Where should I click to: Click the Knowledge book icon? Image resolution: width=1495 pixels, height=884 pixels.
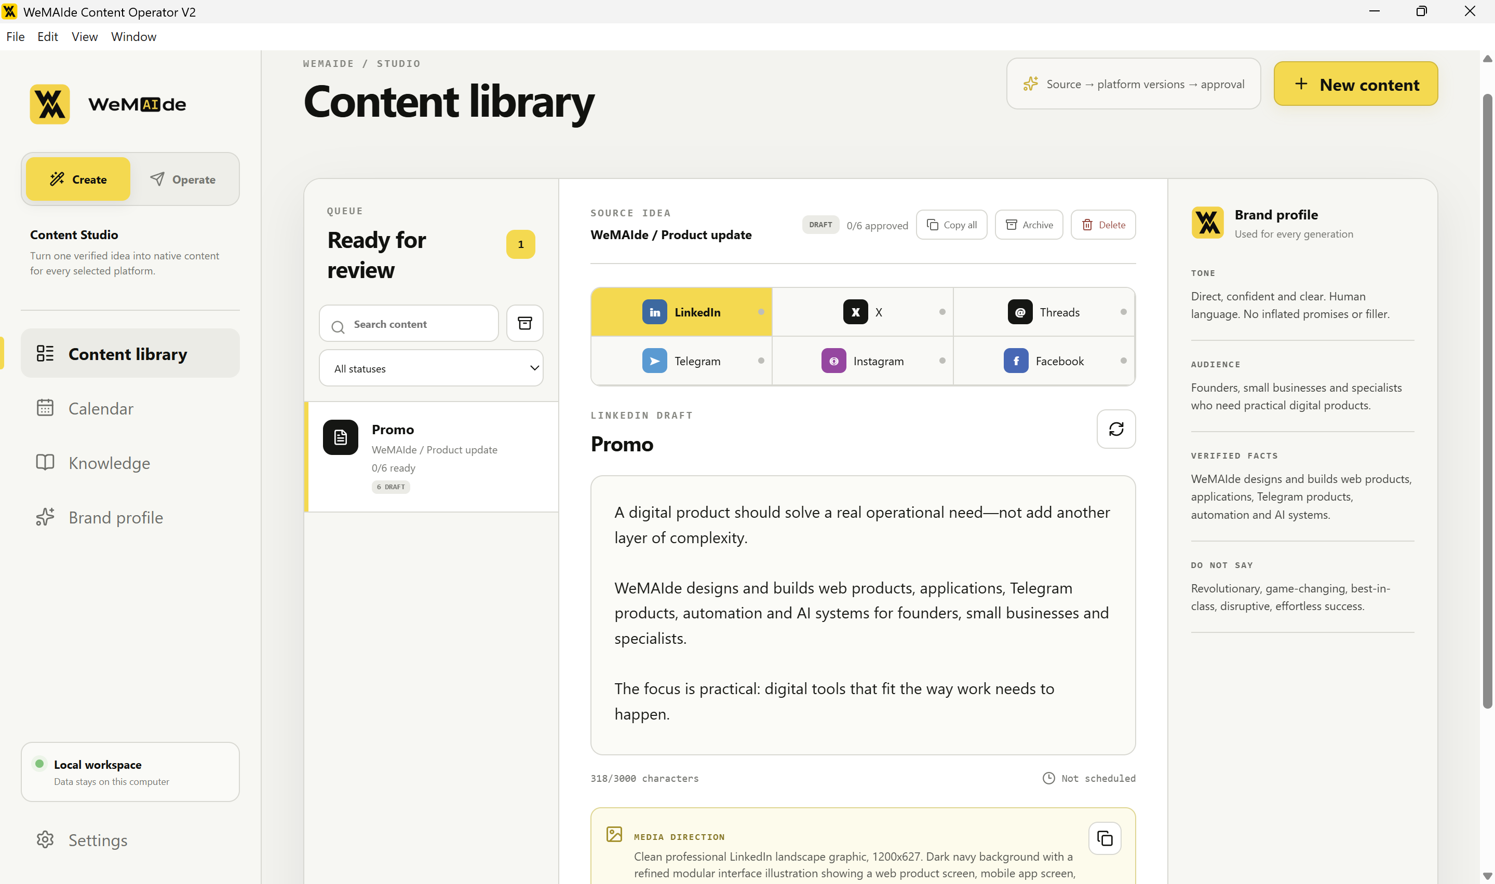[x=45, y=462]
